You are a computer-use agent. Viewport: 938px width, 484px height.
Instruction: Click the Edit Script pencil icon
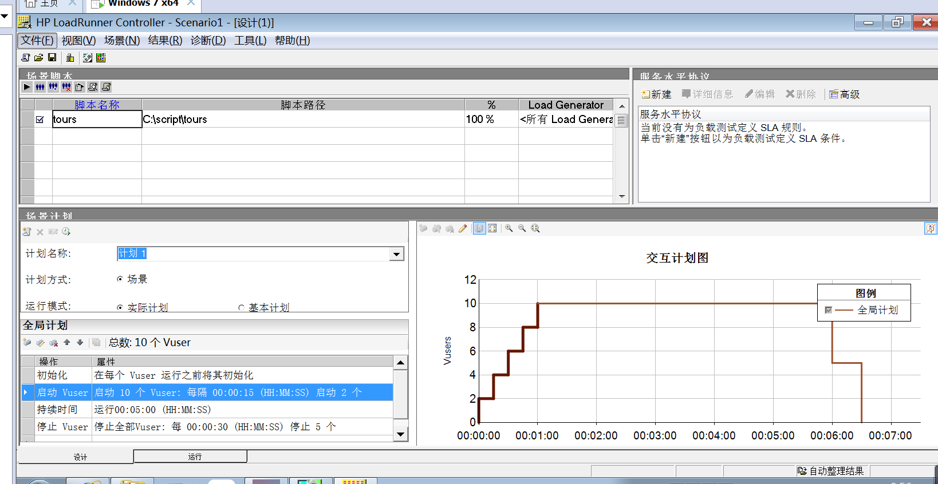(106, 87)
